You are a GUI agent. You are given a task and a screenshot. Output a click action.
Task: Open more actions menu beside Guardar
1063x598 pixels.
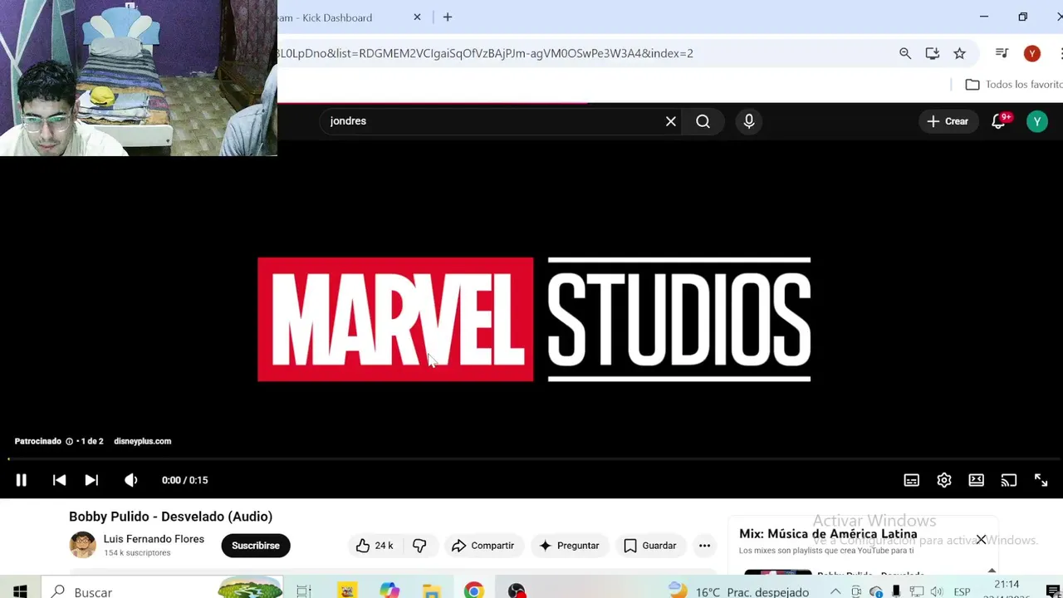[x=704, y=546]
